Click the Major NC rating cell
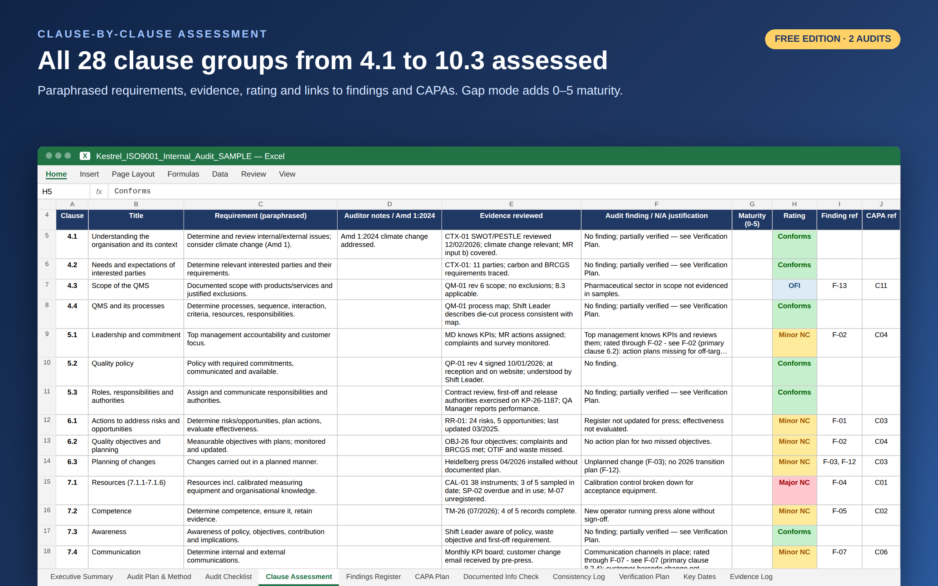Viewport: 938px width, 586px height. click(794, 490)
